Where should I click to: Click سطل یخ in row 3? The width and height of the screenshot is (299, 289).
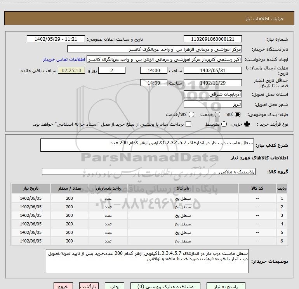(x=183, y=215)
